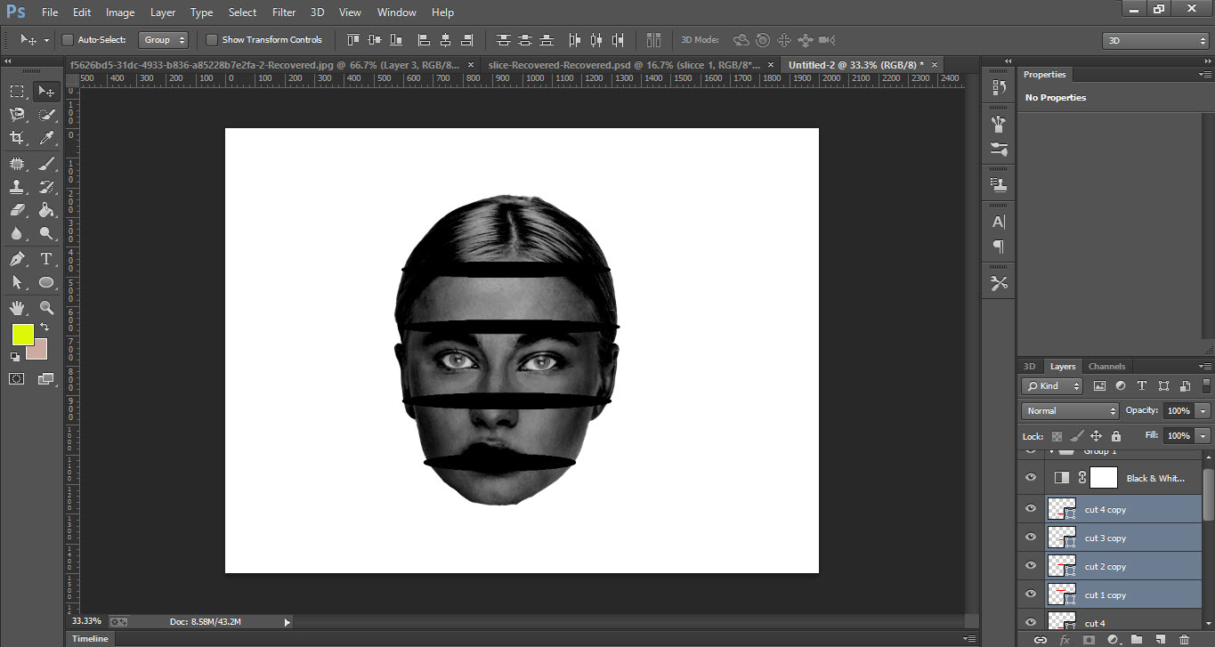Reset default foreground and background colors
The height and width of the screenshot is (647, 1215).
pyautogui.click(x=15, y=356)
